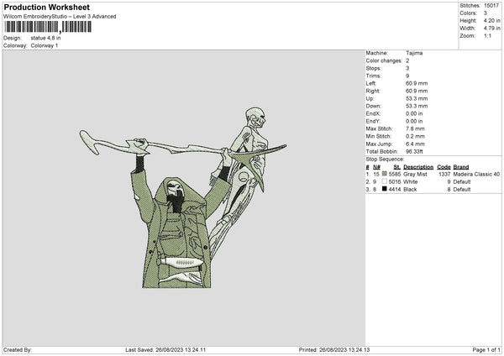Click the Width value 4.79 in
This screenshot has height=356, width=504.
click(491, 29)
